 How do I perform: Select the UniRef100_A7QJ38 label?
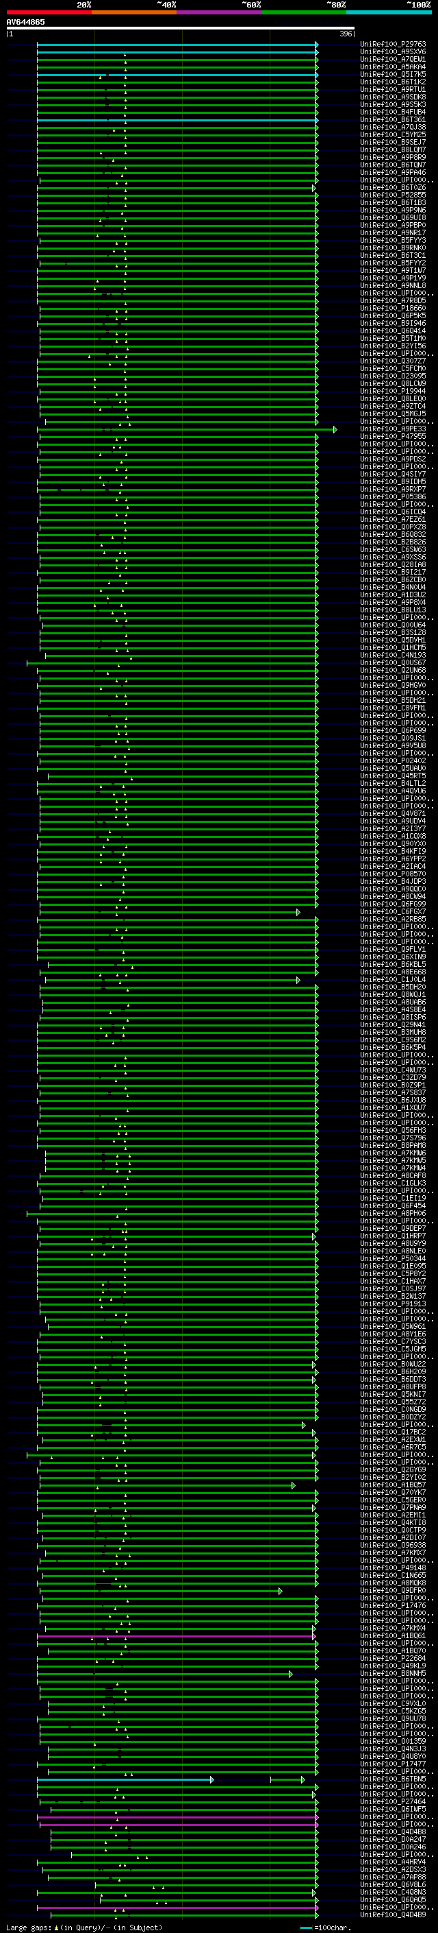tap(393, 128)
